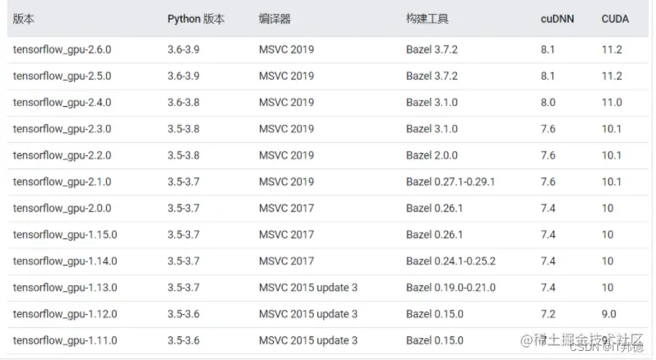Select the tensorflow_gpu-2.0.0 cell

point(62,208)
